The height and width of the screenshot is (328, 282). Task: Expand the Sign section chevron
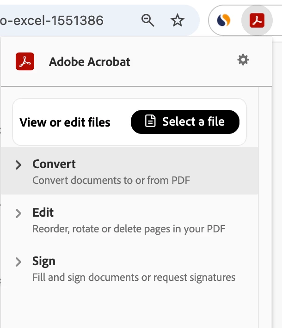coord(18,262)
